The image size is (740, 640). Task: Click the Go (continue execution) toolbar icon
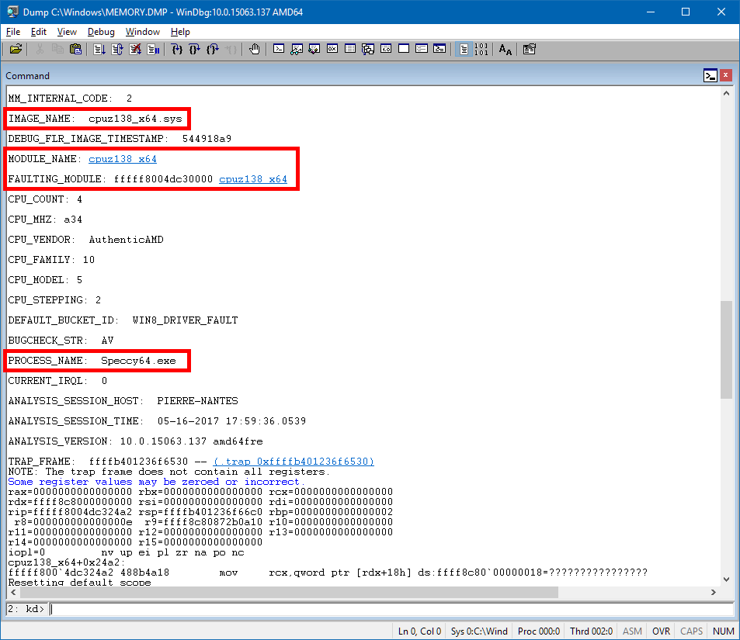click(x=99, y=49)
